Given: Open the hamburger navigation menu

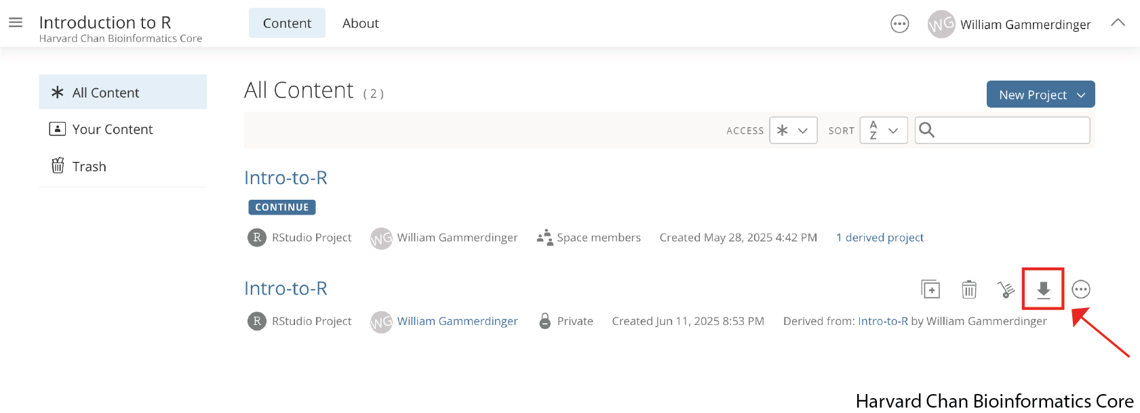Looking at the screenshot, I should pos(16,22).
